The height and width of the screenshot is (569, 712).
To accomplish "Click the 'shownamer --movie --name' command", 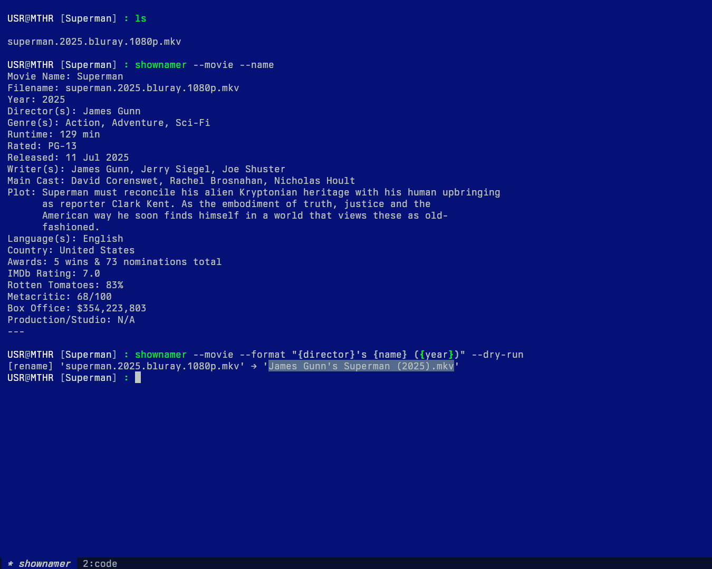I will click(x=205, y=65).
